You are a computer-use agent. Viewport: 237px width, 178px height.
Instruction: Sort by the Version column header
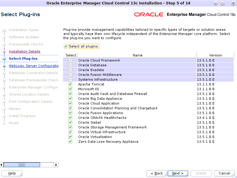pyautogui.click(x=216, y=55)
